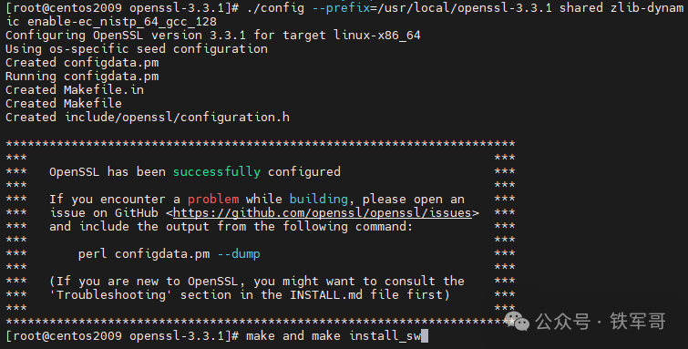Click the blue '--dump' option text
This screenshot has height=349, width=688.
point(239,254)
